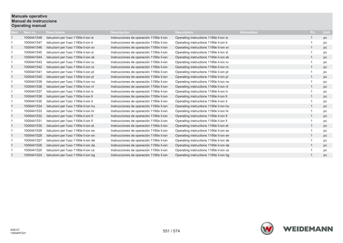Select item number 1000441535
This screenshot has height=243, width=343.
(x=33, y=101)
